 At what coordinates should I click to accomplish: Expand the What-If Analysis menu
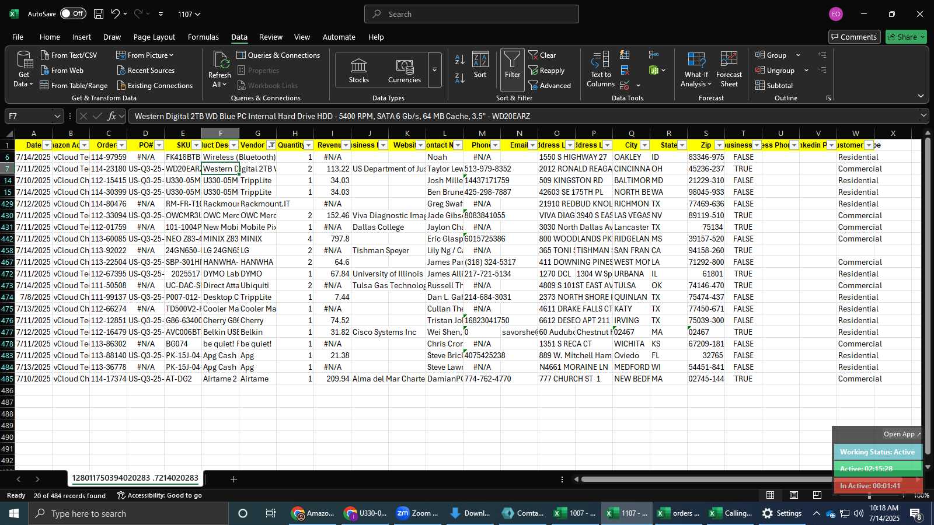(x=696, y=69)
